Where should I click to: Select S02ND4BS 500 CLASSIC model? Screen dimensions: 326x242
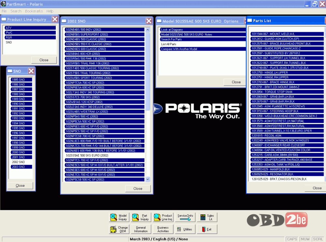click(105, 39)
